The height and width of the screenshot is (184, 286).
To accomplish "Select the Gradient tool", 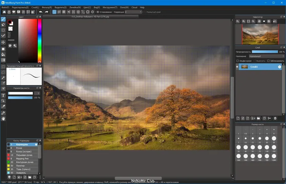I will 3,60.
